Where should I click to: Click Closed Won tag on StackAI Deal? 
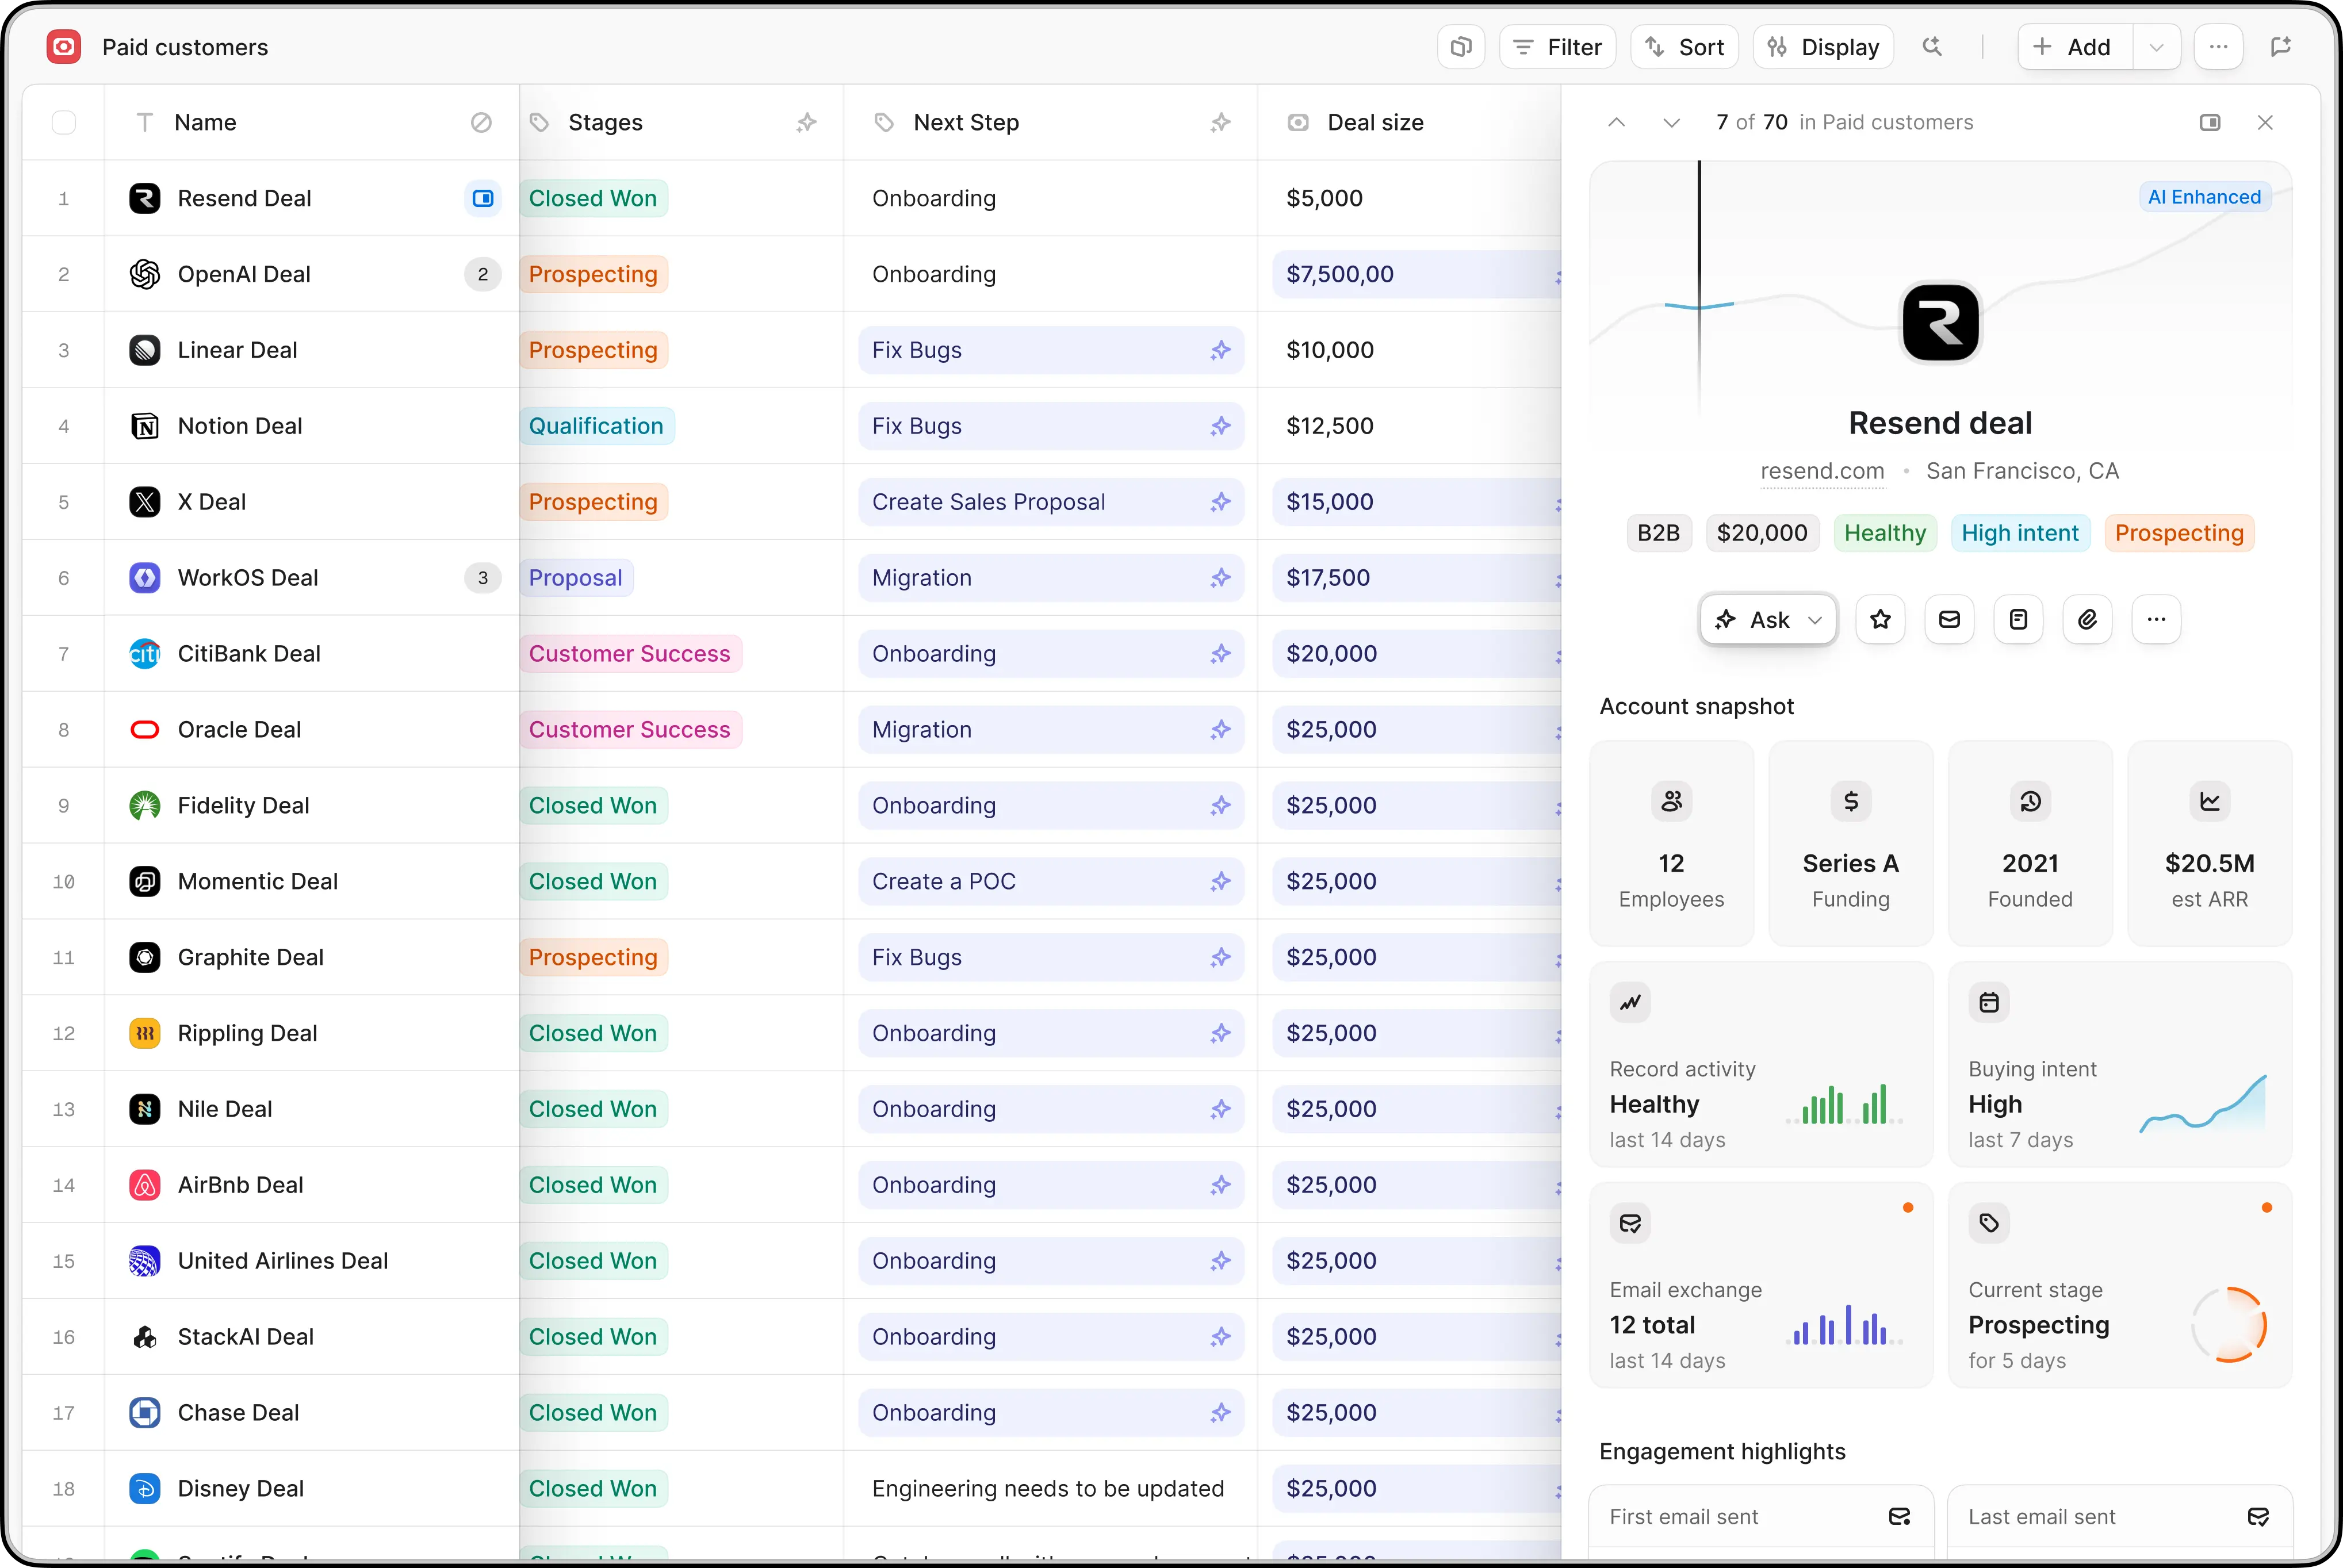pos(593,1337)
